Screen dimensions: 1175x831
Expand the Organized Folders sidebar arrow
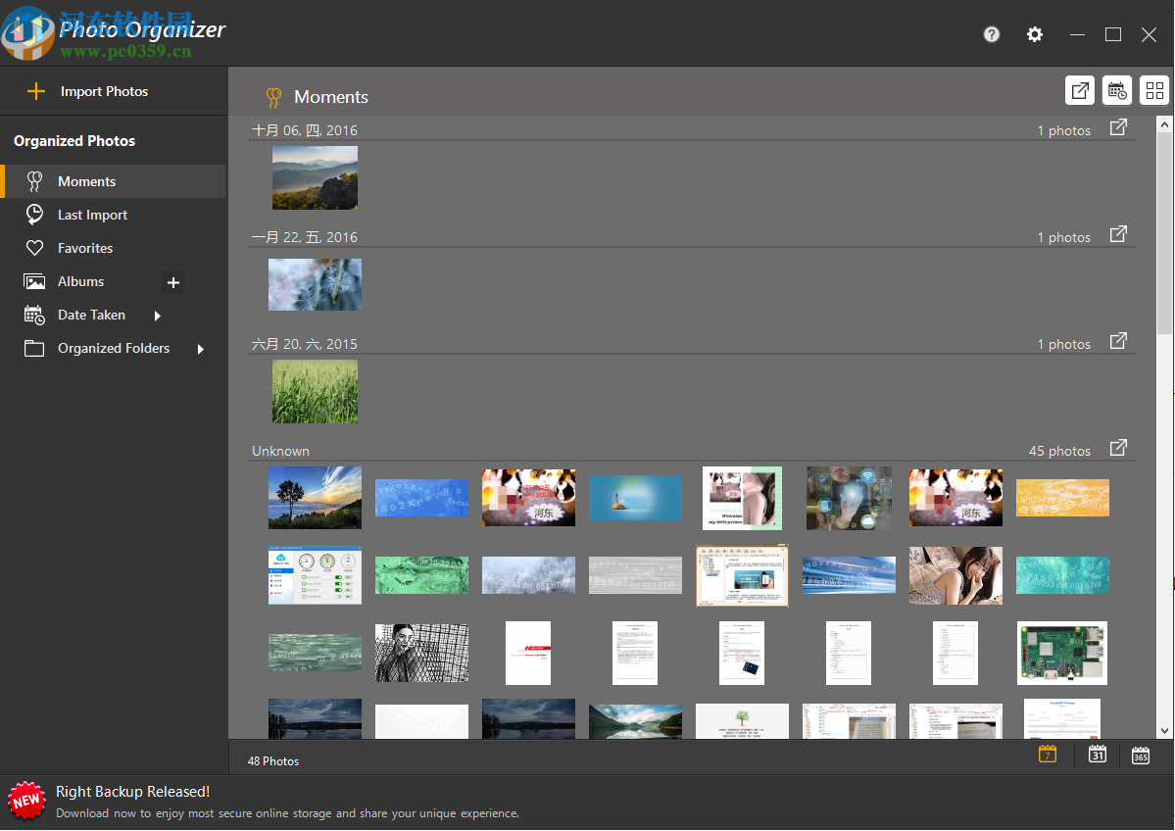coord(200,348)
